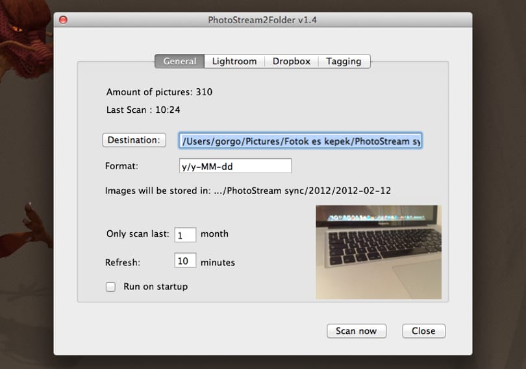526x369 pixels.
Task: Click the 'minutes' label
Action: (218, 262)
